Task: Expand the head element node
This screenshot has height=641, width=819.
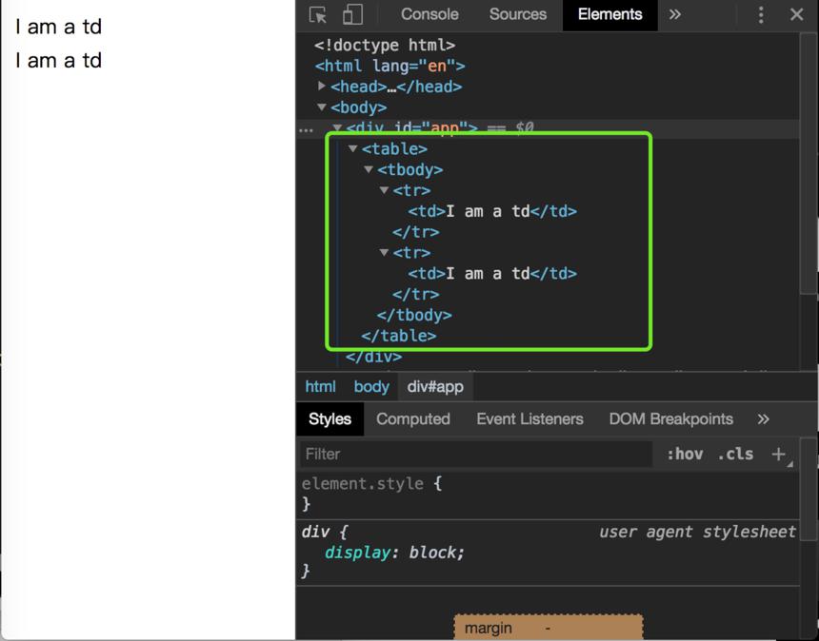Action: point(322,86)
